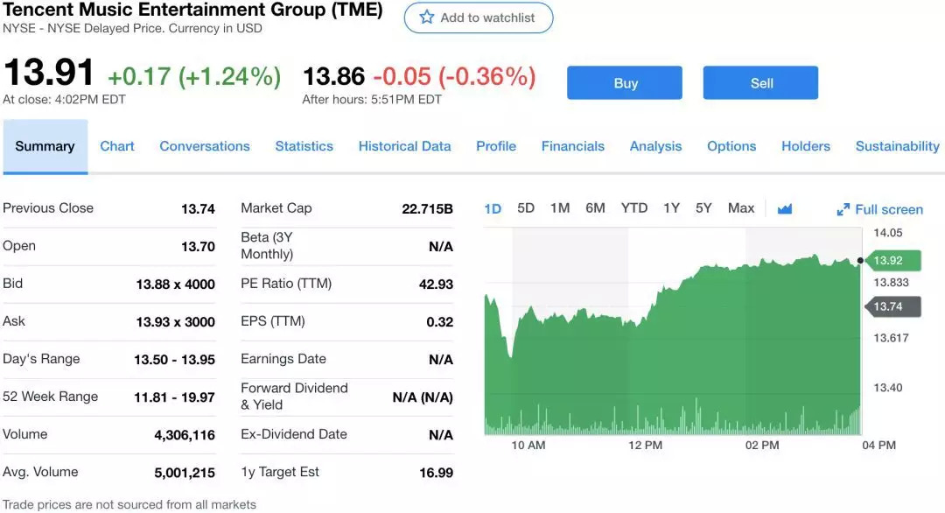
Task: Go to the Statistics tab
Action: pos(304,146)
